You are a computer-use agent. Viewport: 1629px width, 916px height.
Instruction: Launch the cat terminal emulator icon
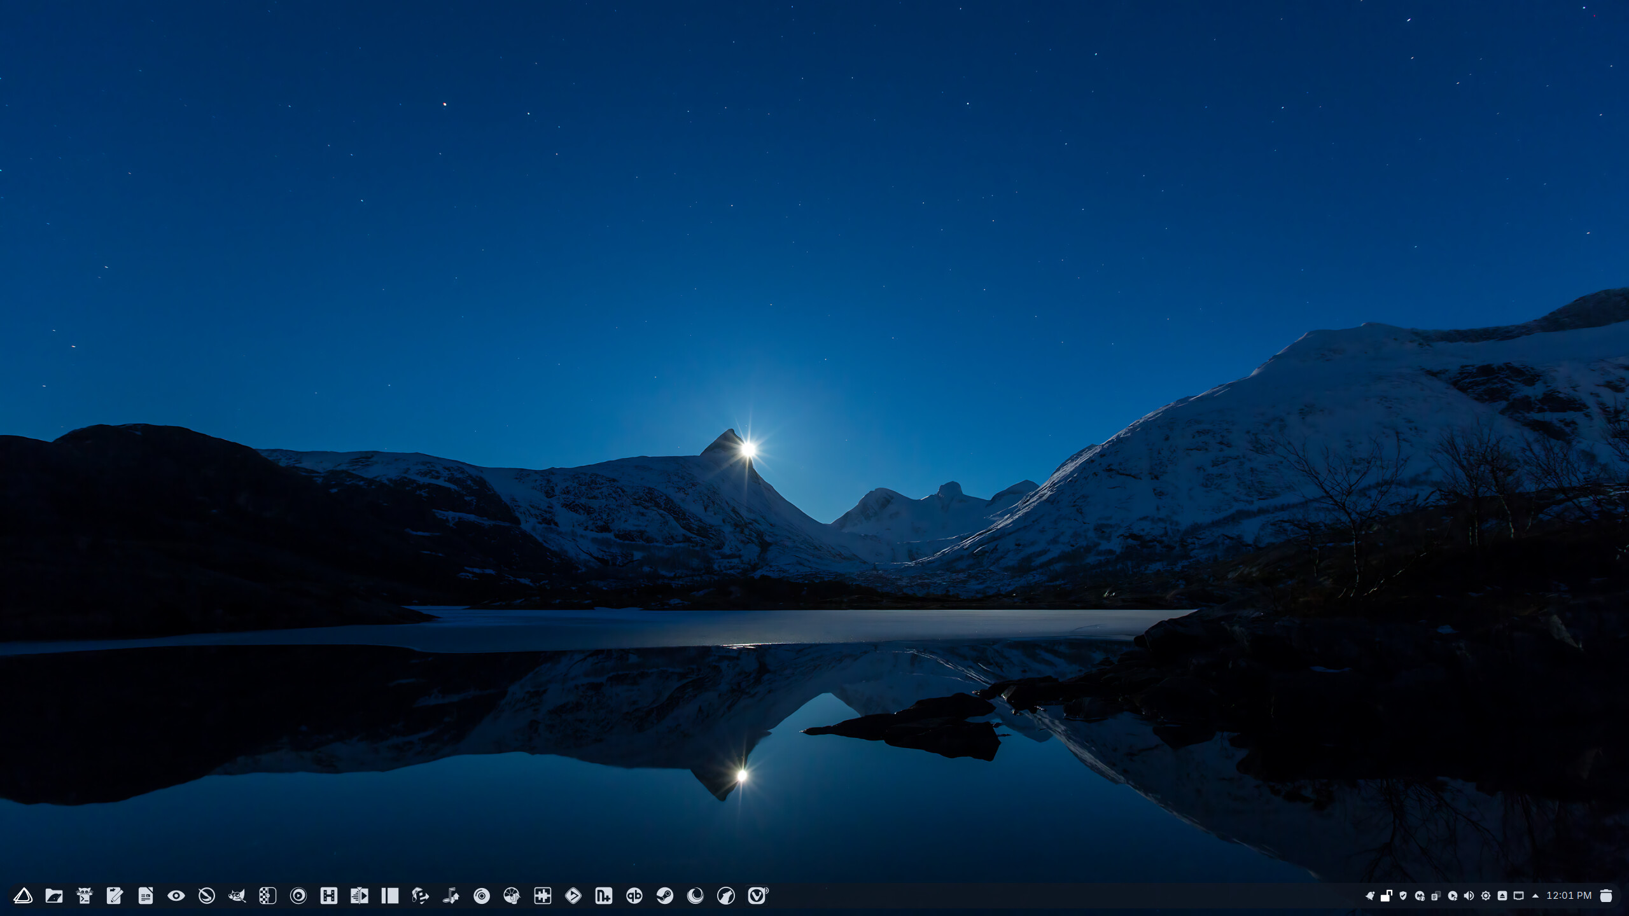coord(84,896)
